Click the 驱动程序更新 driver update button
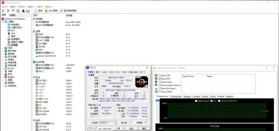This screenshot has width=279, height=131. tap(68, 11)
